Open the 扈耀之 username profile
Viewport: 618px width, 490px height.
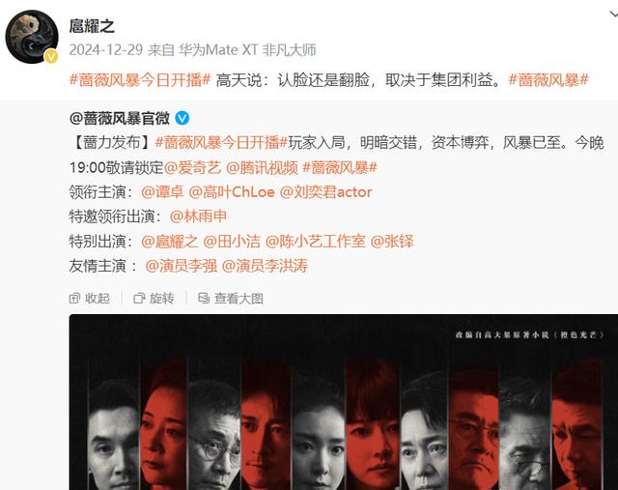pos(92,26)
